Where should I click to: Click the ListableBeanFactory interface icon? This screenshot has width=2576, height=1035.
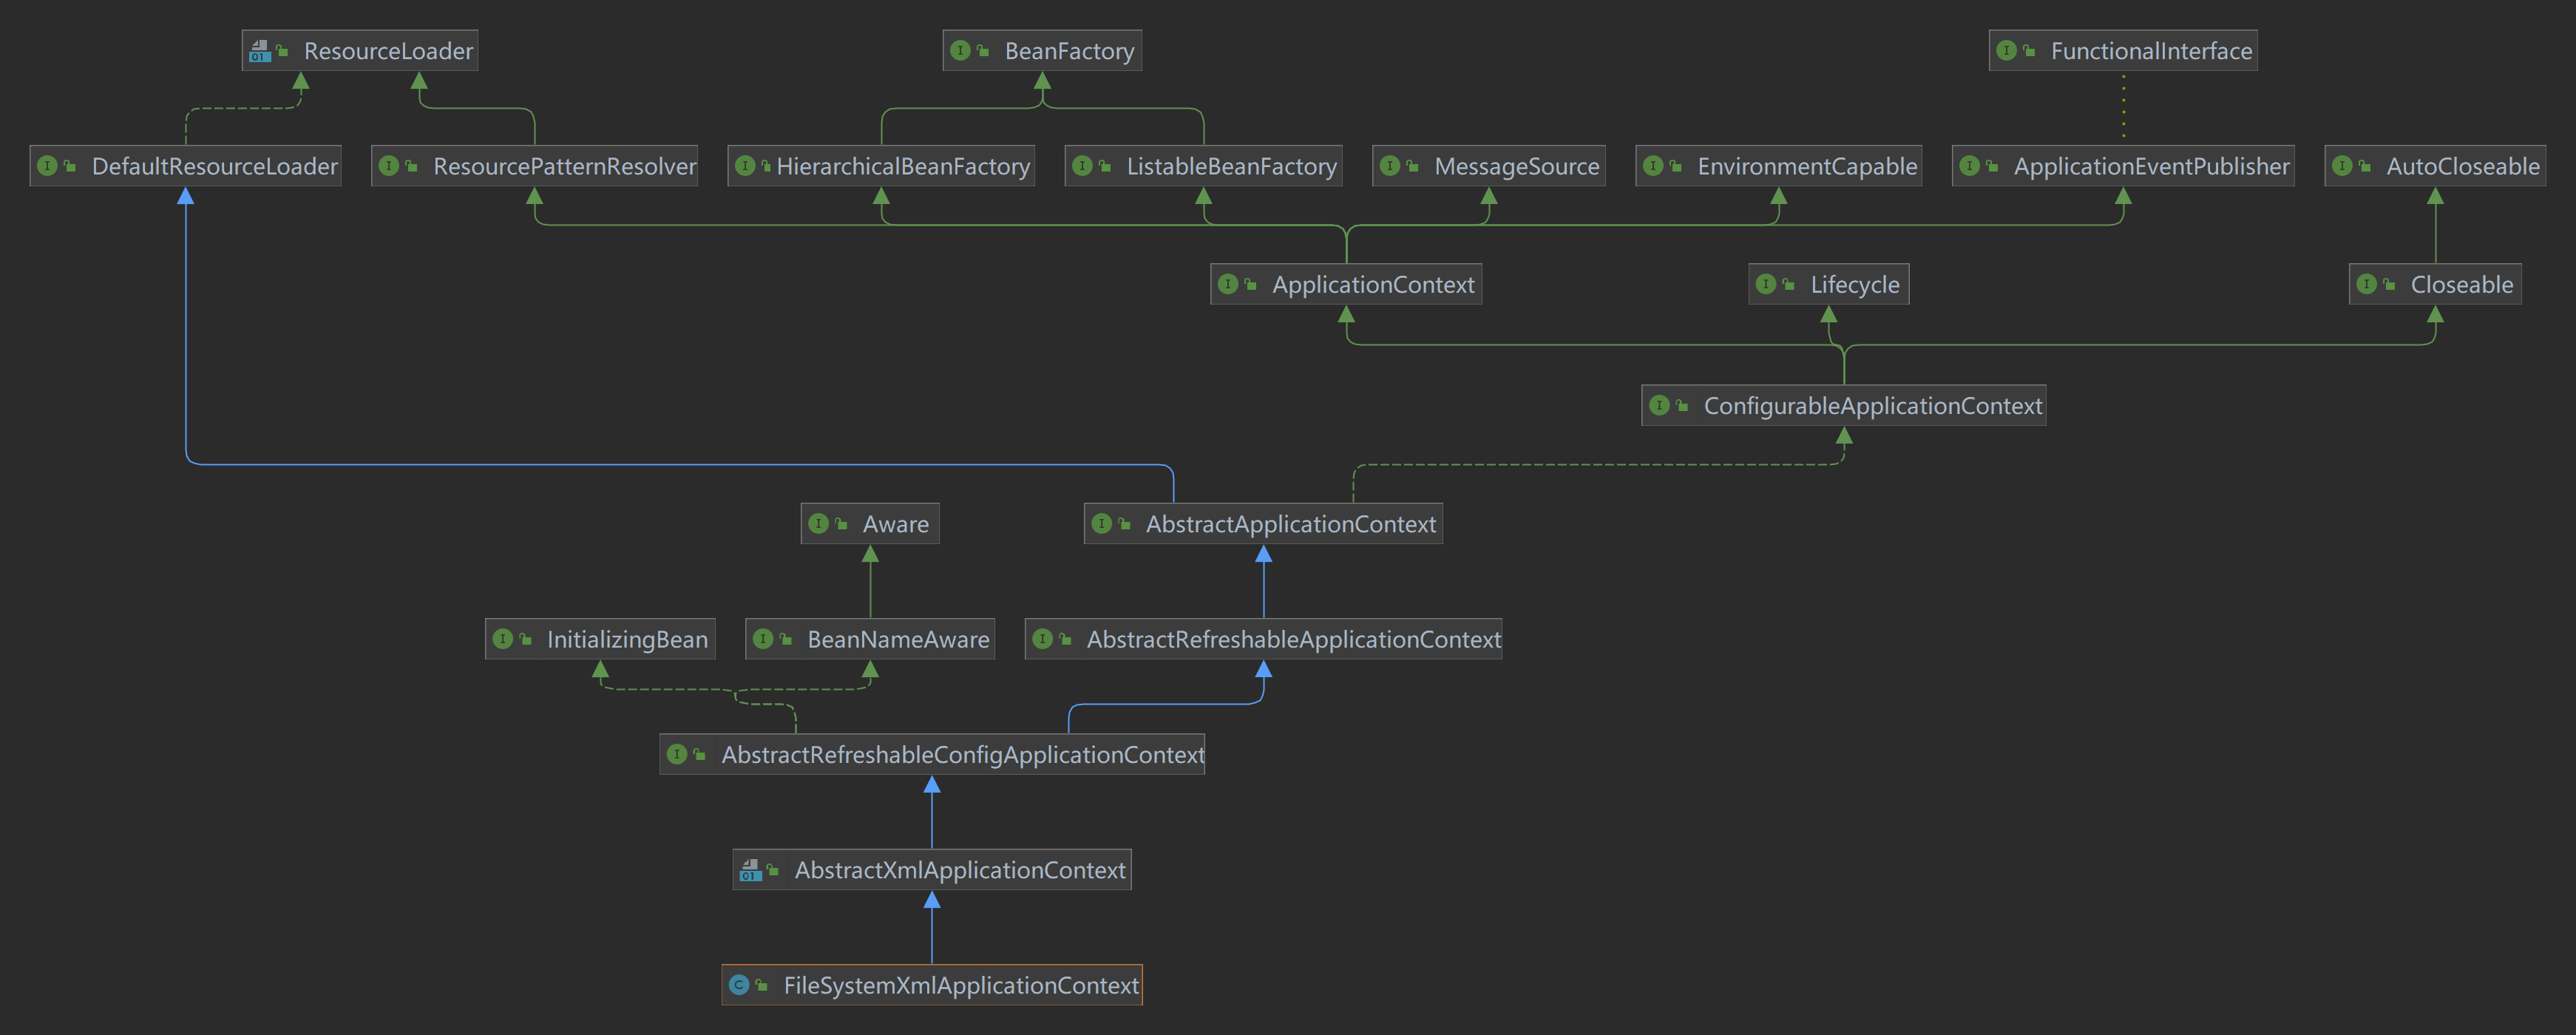tap(1082, 166)
